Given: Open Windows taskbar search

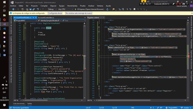Looking at the screenshot, I should 4,6.
